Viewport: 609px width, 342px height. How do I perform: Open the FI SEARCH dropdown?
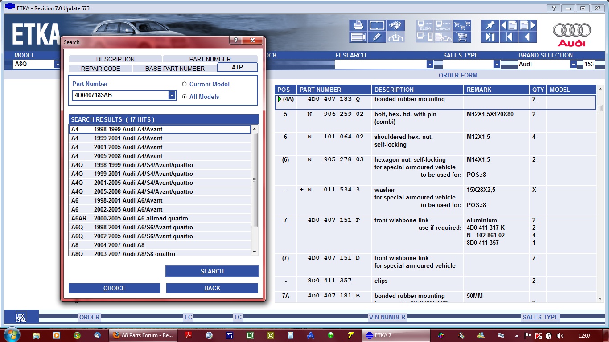[430, 65]
